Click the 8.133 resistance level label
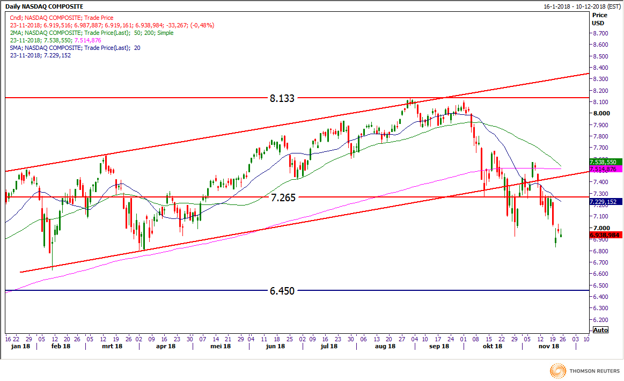This screenshot has width=624, height=381. [282, 98]
